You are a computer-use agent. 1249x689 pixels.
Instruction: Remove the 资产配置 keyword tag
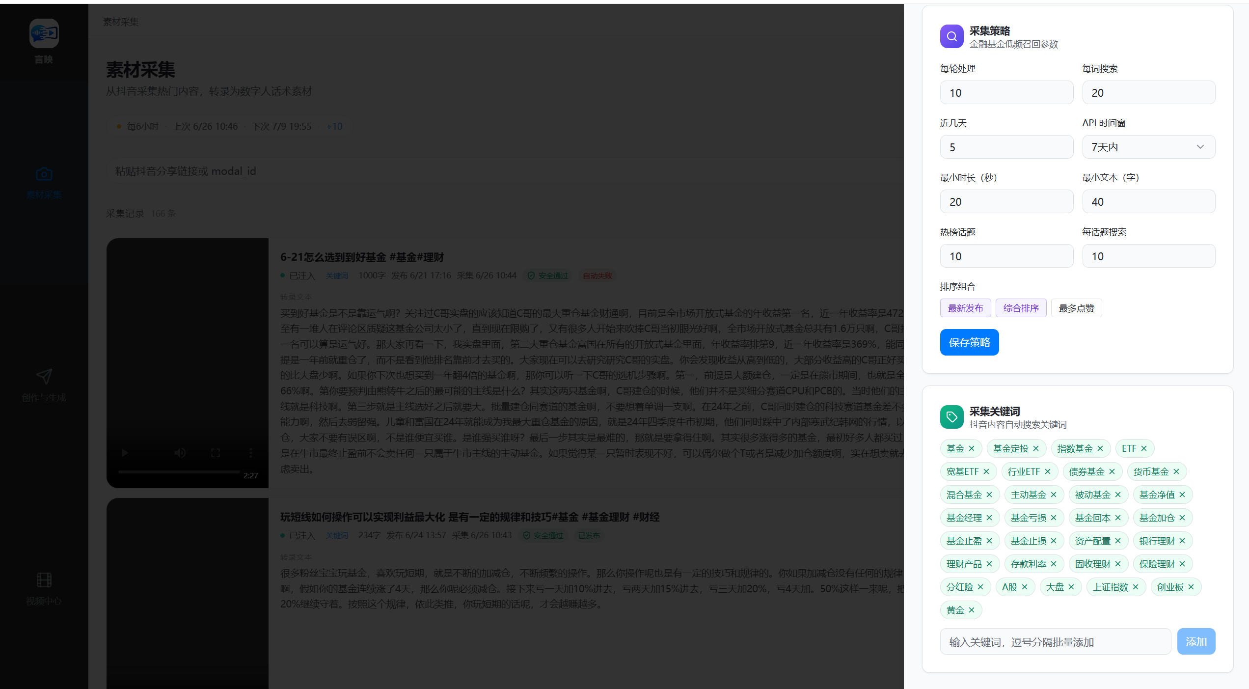[x=1117, y=541]
